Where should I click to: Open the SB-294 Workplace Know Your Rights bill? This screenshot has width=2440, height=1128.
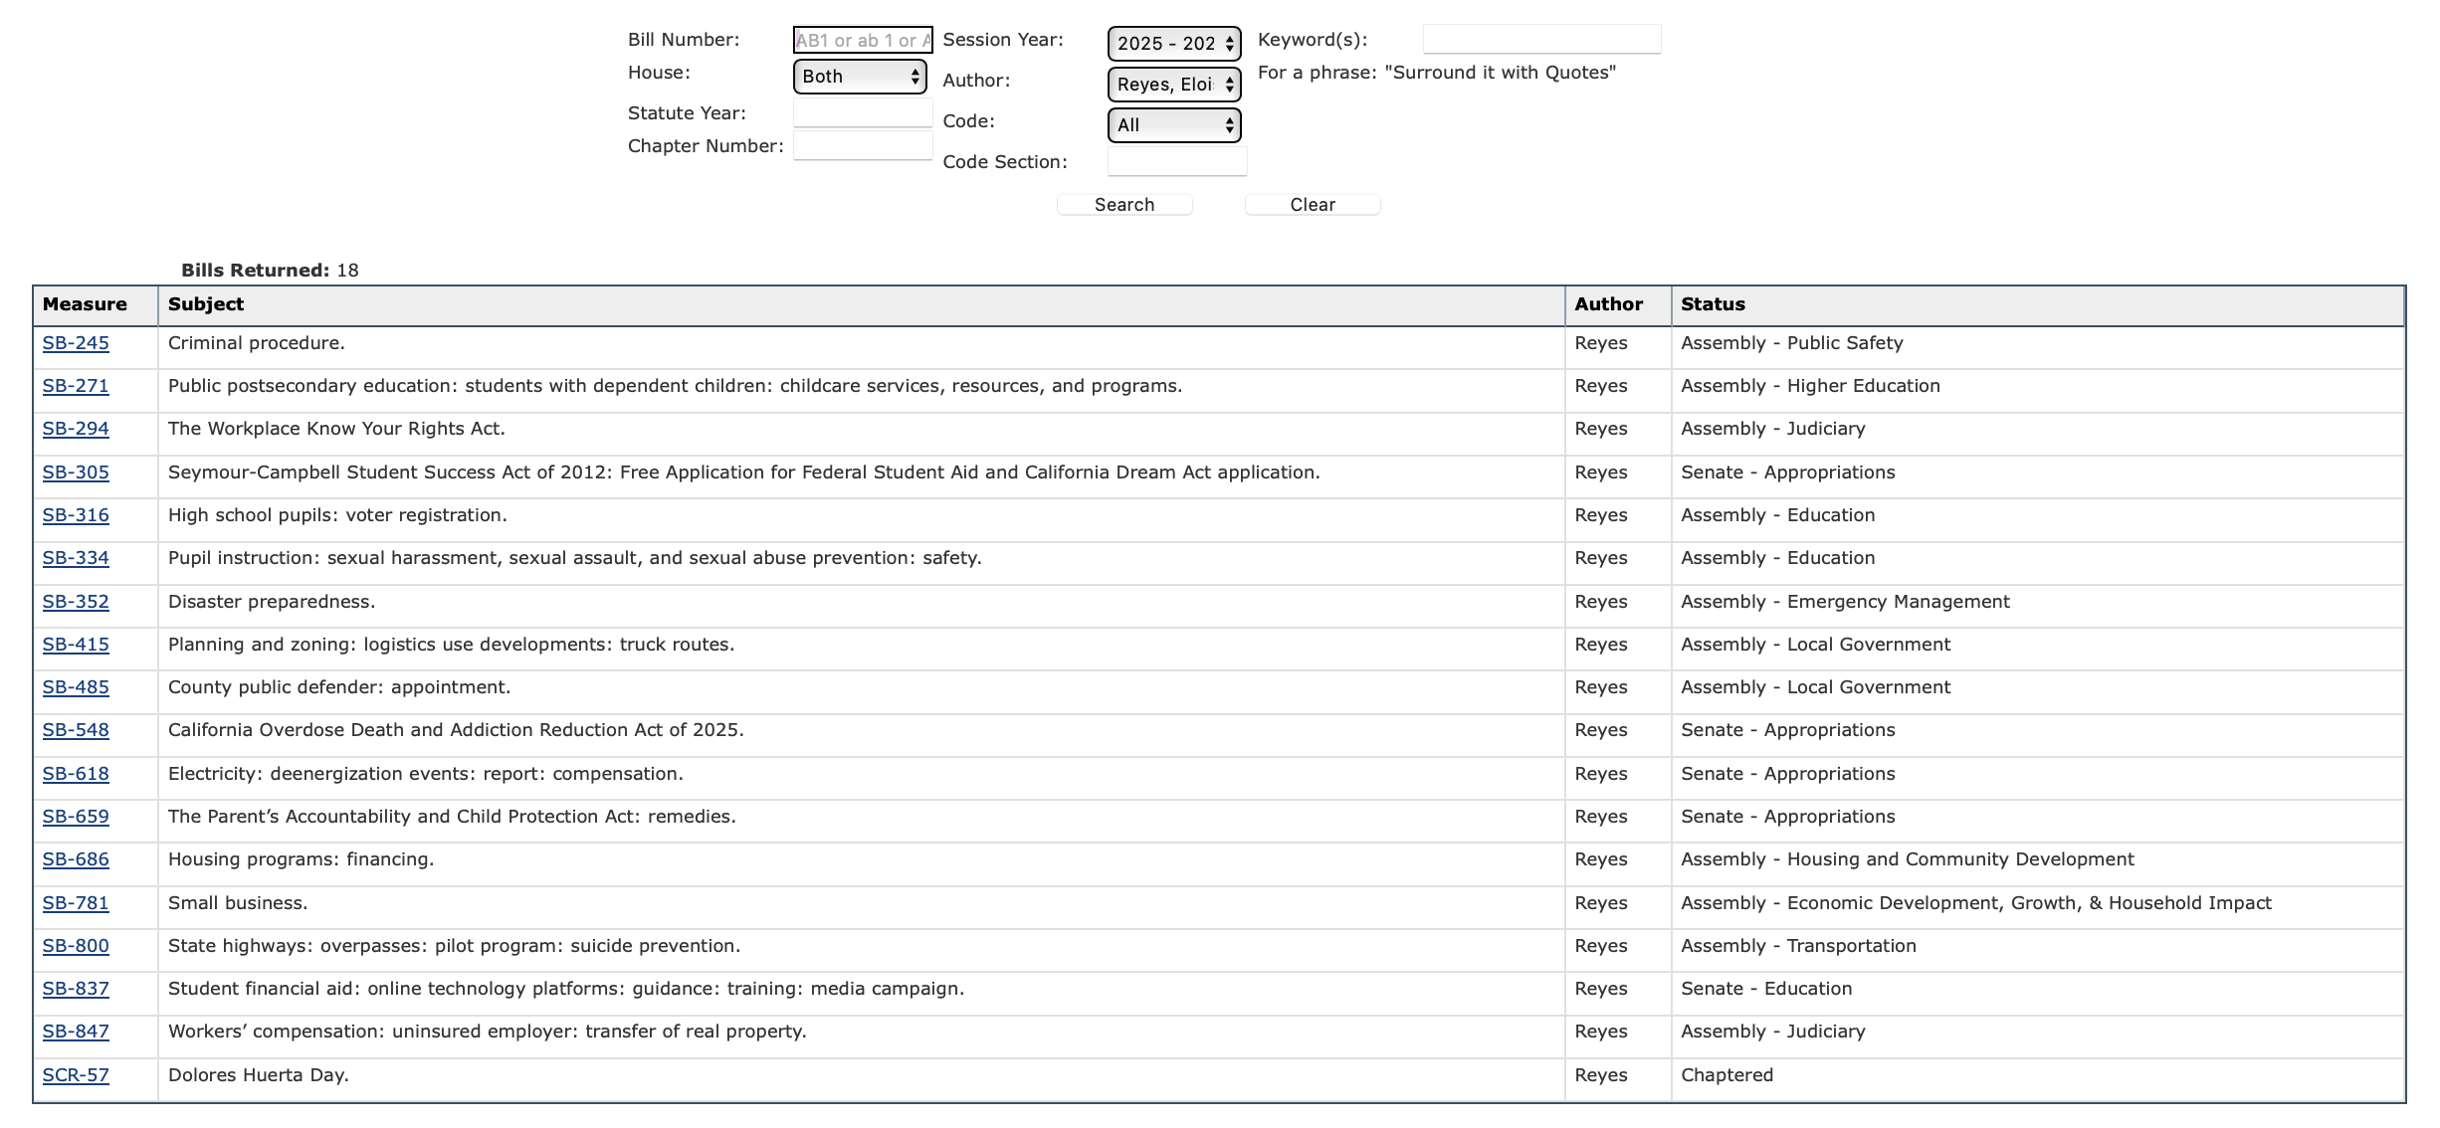point(76,429)
